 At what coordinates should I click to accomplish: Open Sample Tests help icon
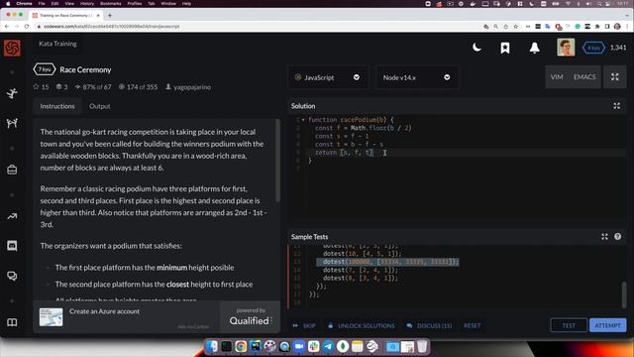coord(617,237)
